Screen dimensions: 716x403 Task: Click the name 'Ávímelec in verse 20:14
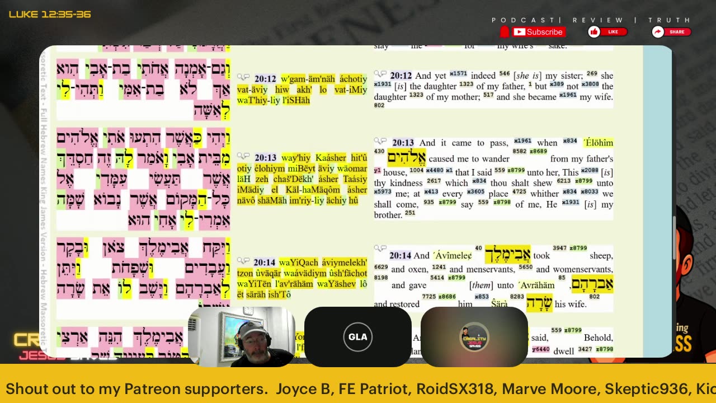pyautogui.click(x=453, y=256)
